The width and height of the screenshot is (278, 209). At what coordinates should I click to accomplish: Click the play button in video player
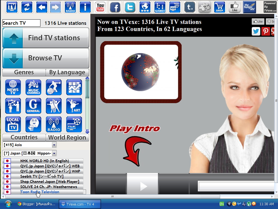click(142, 184)
